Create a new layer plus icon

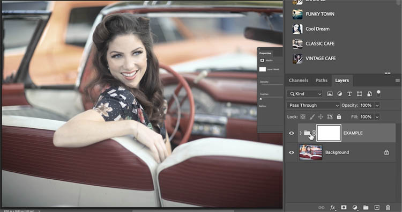coord(377,207)
